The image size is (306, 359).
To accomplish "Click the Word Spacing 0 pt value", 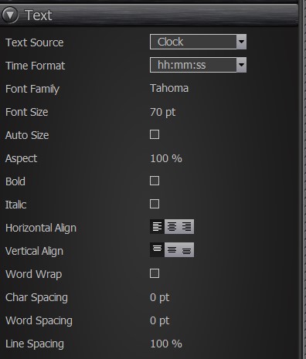I will pyautogui.click(x=160, y=320).
